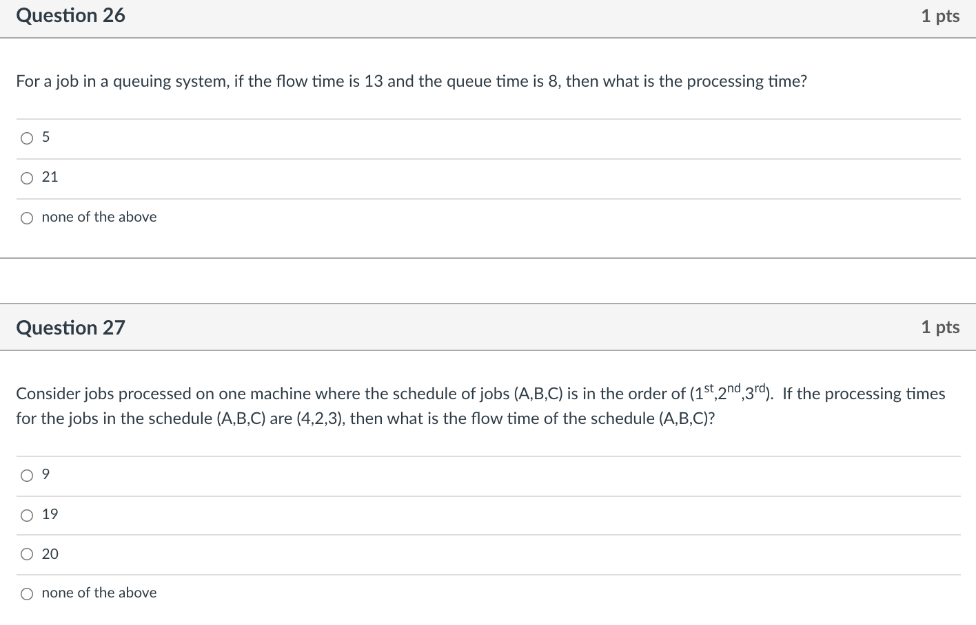Click the answer text labeled 19
Screen dimensions: 976x625
pos(49,513)
